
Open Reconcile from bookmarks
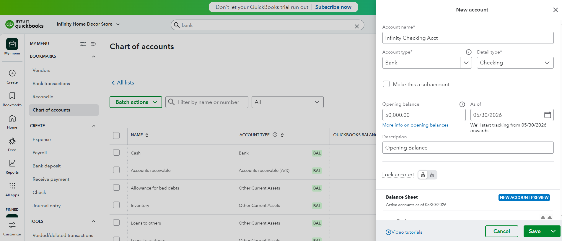point(43,97)
